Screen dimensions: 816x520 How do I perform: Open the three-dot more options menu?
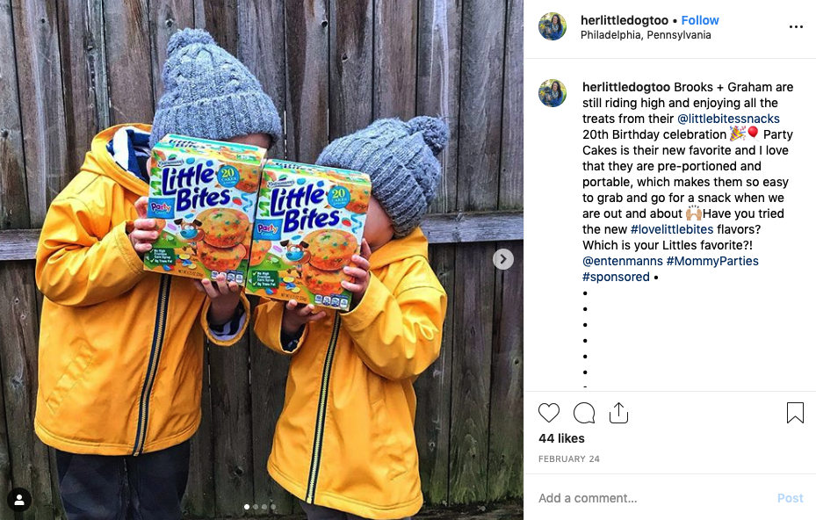tap(796, 27)
